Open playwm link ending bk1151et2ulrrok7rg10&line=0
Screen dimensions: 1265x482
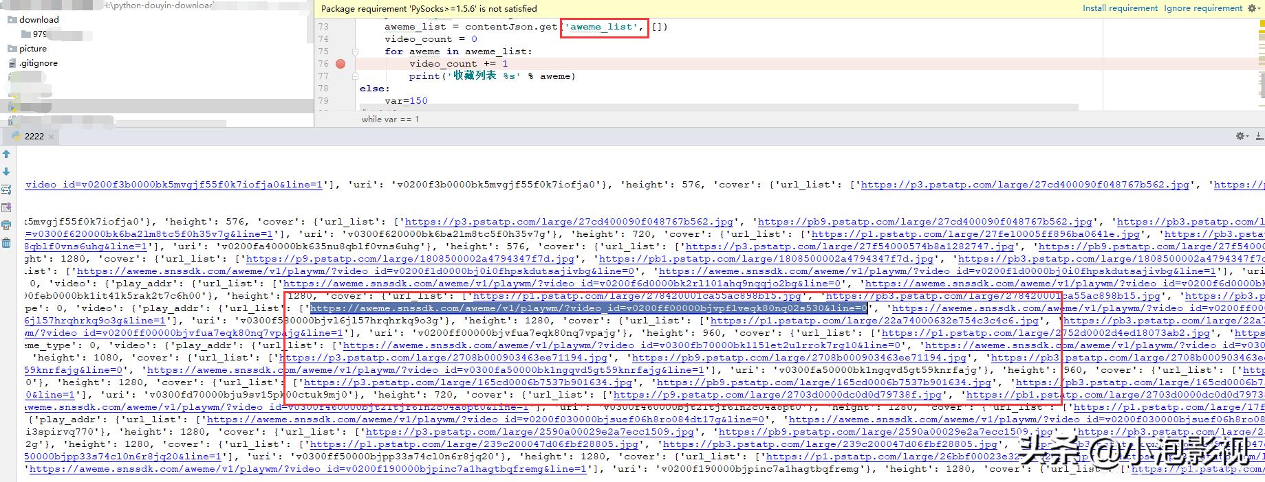coord(622,345)
